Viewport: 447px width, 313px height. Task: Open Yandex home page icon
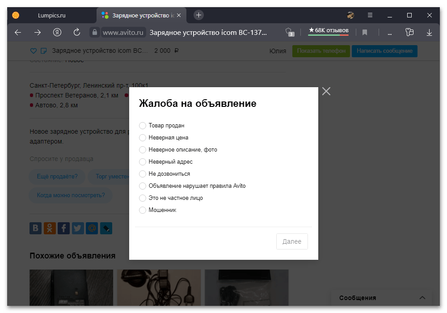coord(57,33)
